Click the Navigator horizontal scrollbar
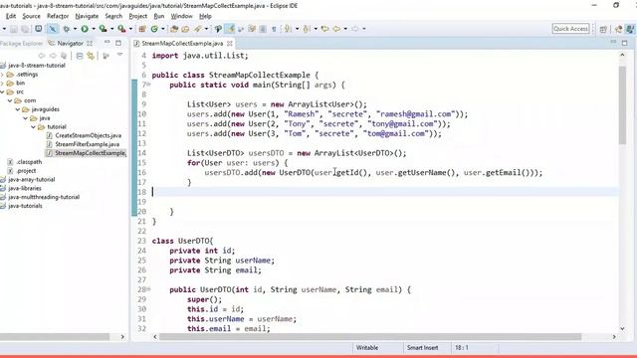Screen dimensions: 637x358 coord(55,337)
